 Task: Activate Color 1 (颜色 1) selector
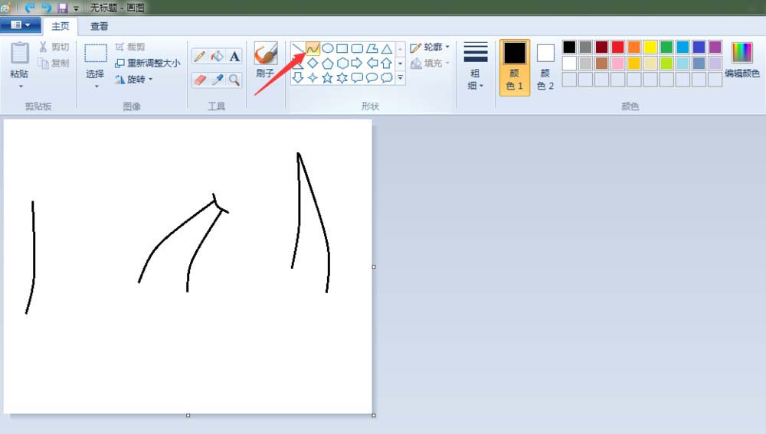515,67
